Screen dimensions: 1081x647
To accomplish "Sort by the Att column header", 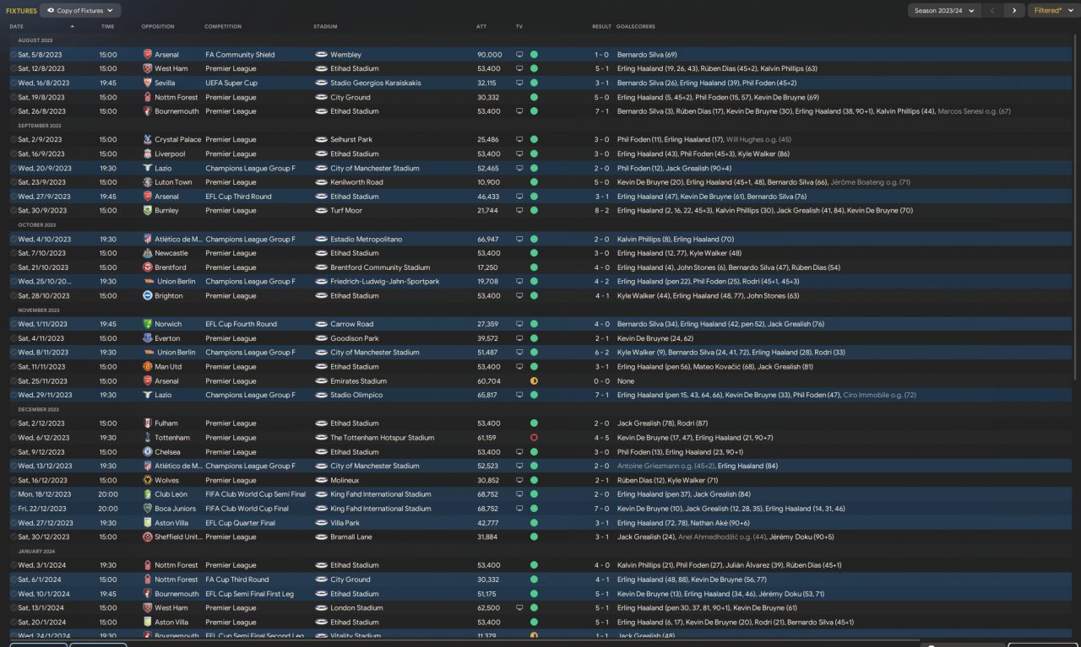I will click(x=481, y=26).
